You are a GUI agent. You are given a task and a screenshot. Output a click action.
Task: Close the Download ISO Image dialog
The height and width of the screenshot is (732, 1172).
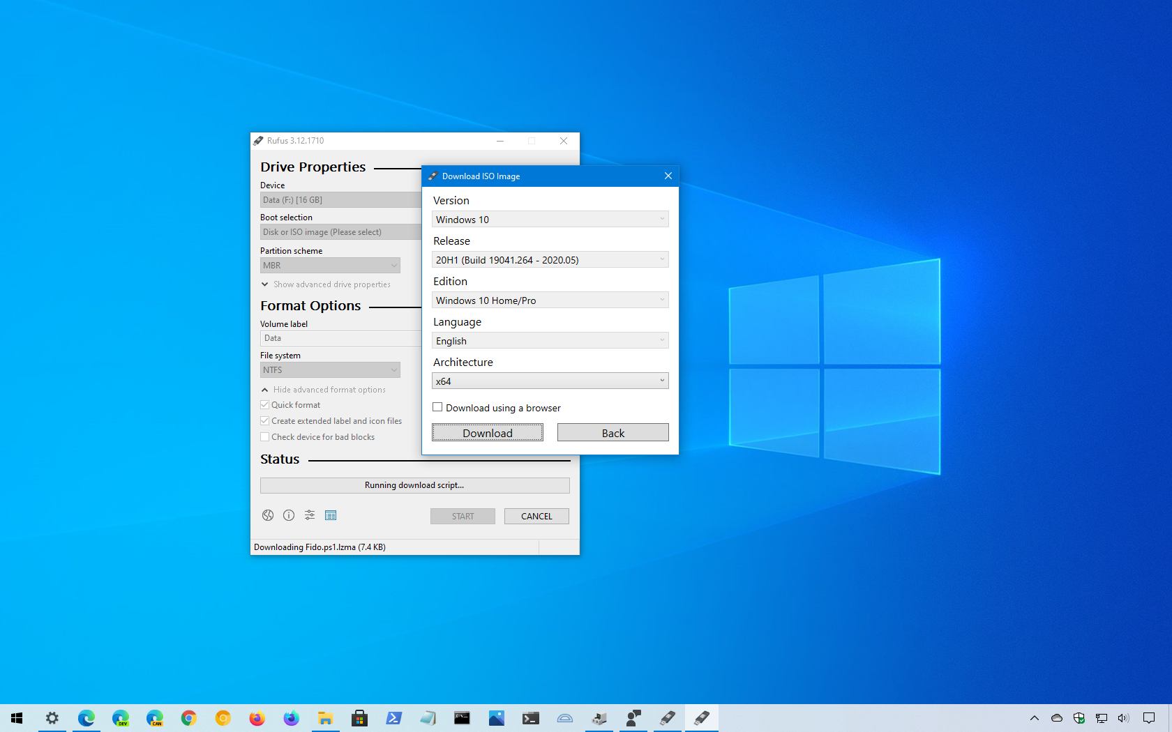[668, 176]
